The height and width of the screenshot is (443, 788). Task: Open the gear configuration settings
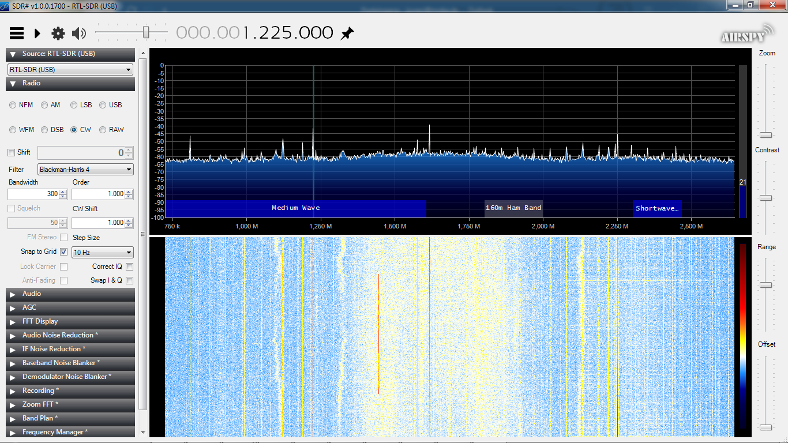click(x=58, y=33)
